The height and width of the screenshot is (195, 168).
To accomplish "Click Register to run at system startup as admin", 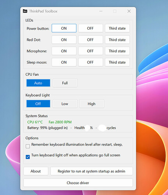I will click(x=92, y=171).
